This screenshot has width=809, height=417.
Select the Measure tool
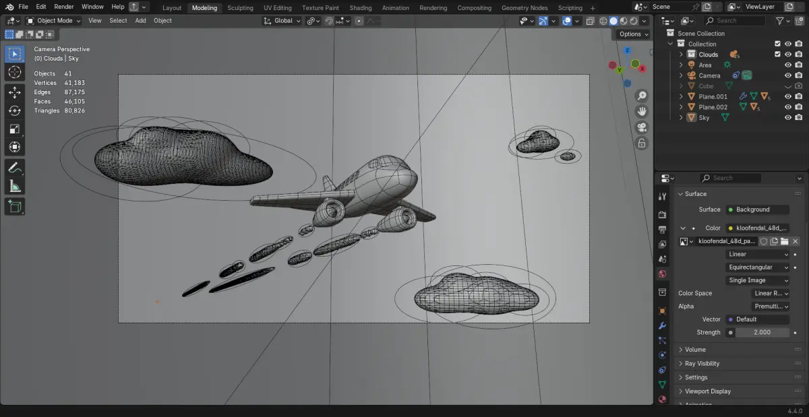[15, 186]
